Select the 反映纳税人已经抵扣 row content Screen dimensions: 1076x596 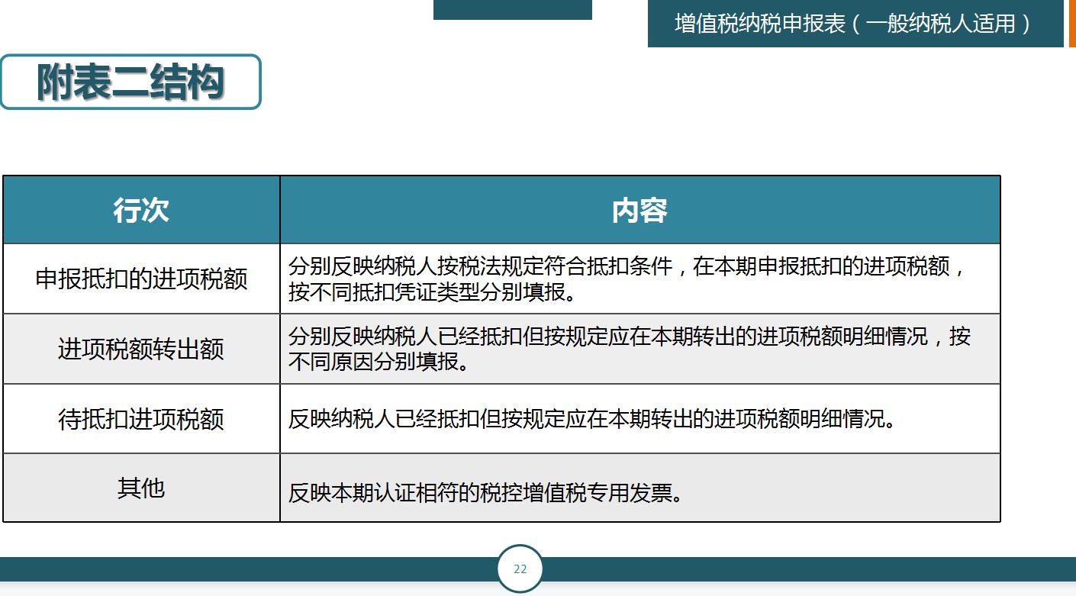(639, 418)
